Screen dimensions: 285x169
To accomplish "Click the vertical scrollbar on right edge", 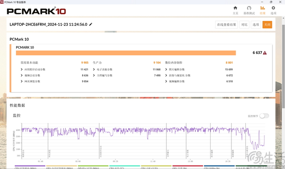I will pyautogui.click(x=283, y=67).
